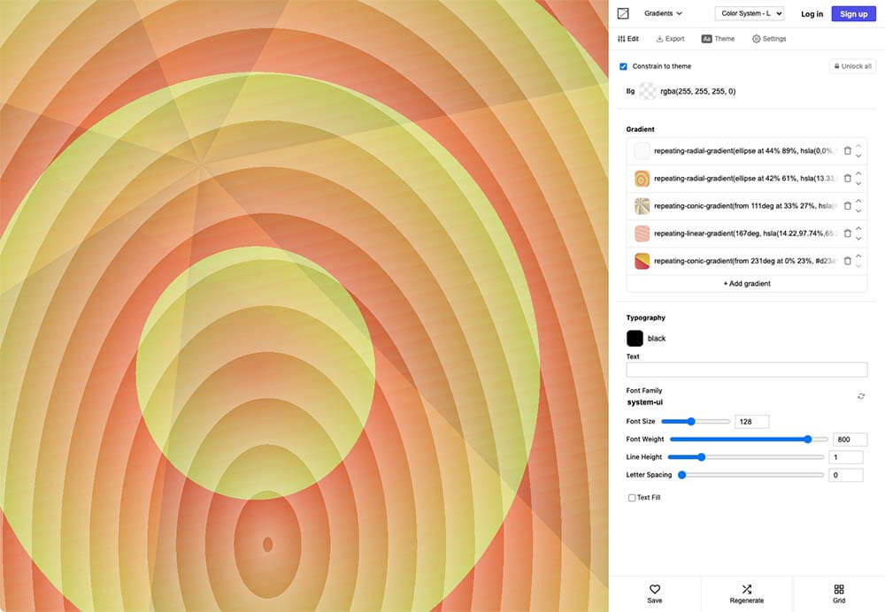The height and width of the screenshot is (612, 885).
Task: Move radial-gradient at 44% 89% layer down
Action: click(858, 157)
